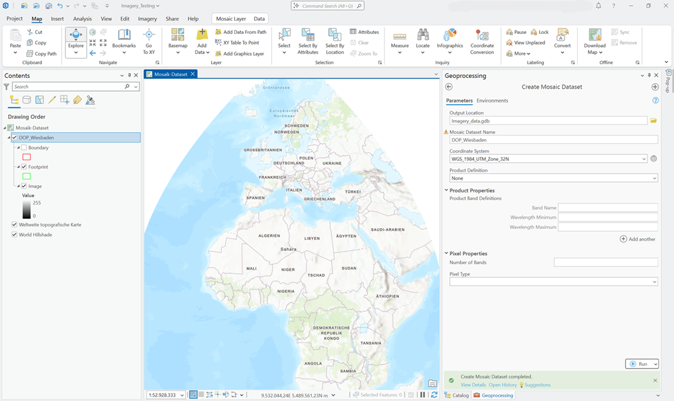This screenshot has height=401, width=674.
Task: Lock the labels
Action: click(540, 32)
